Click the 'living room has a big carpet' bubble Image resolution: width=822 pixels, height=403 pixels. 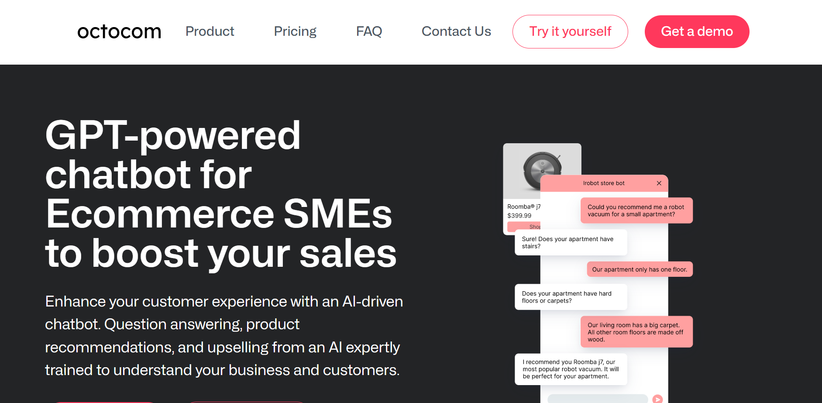click(x=636, y=332)
